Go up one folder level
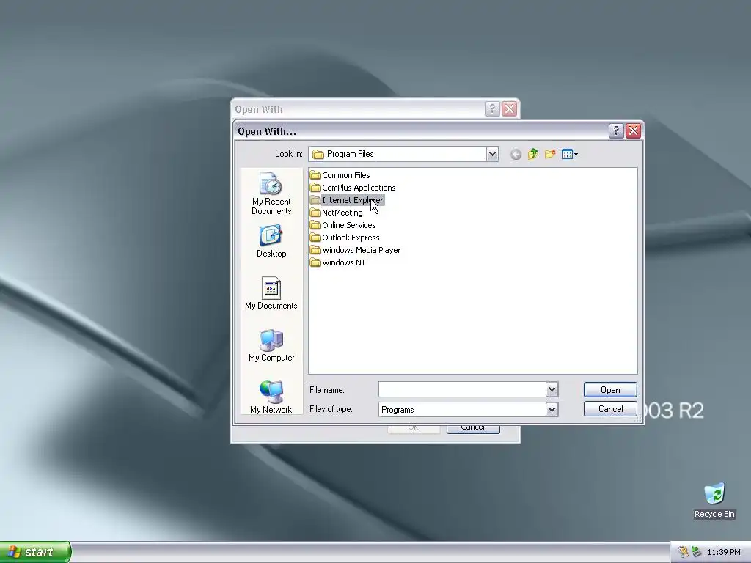The width and height of the screenshot is (751, 563). (533, 154)
